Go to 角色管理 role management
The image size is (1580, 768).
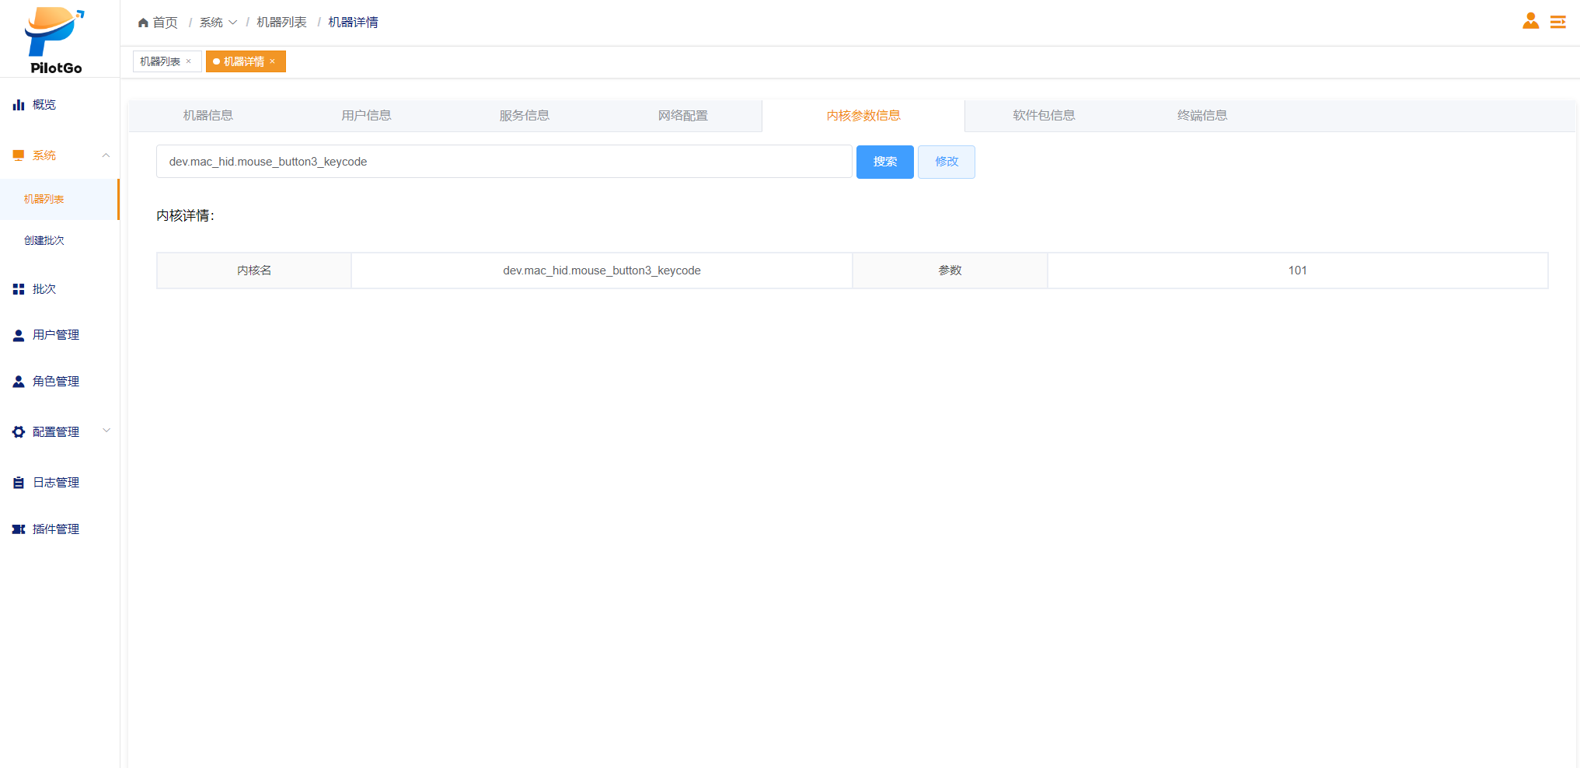click(x=55, y=382)
